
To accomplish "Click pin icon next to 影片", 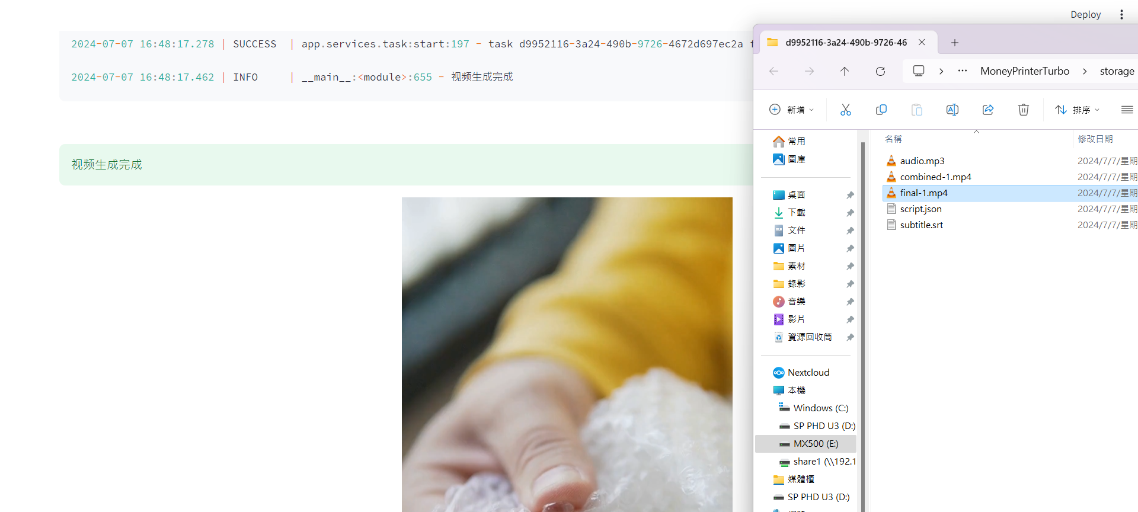I will (850, 319).
